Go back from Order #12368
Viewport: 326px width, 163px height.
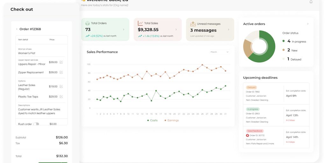(17, 29)
